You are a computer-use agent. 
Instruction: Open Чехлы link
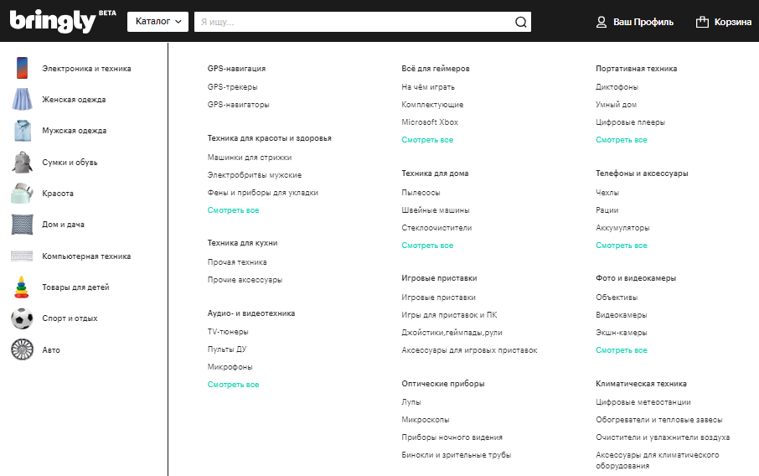607,192
